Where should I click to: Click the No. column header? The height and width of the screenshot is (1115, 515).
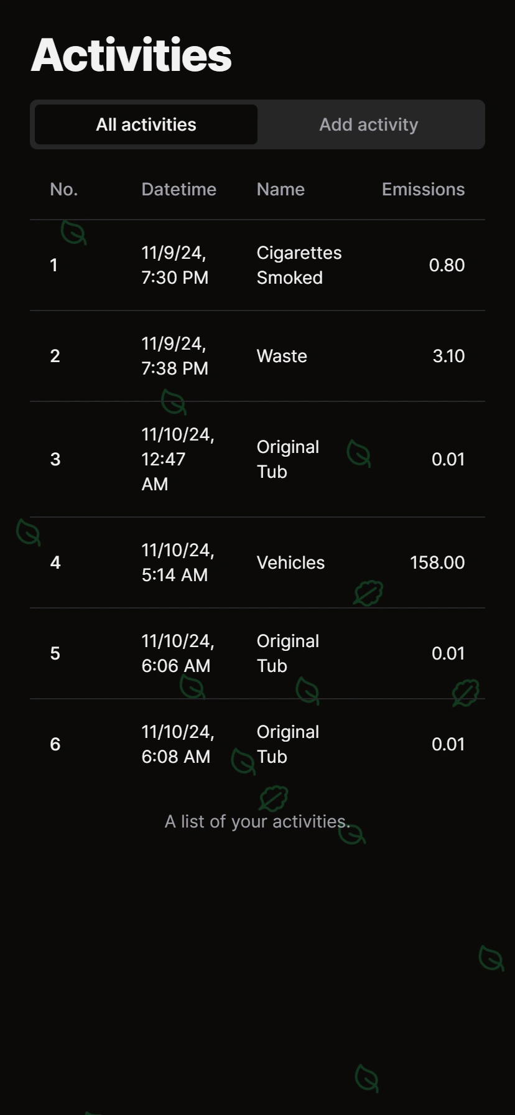click(63, 189)
